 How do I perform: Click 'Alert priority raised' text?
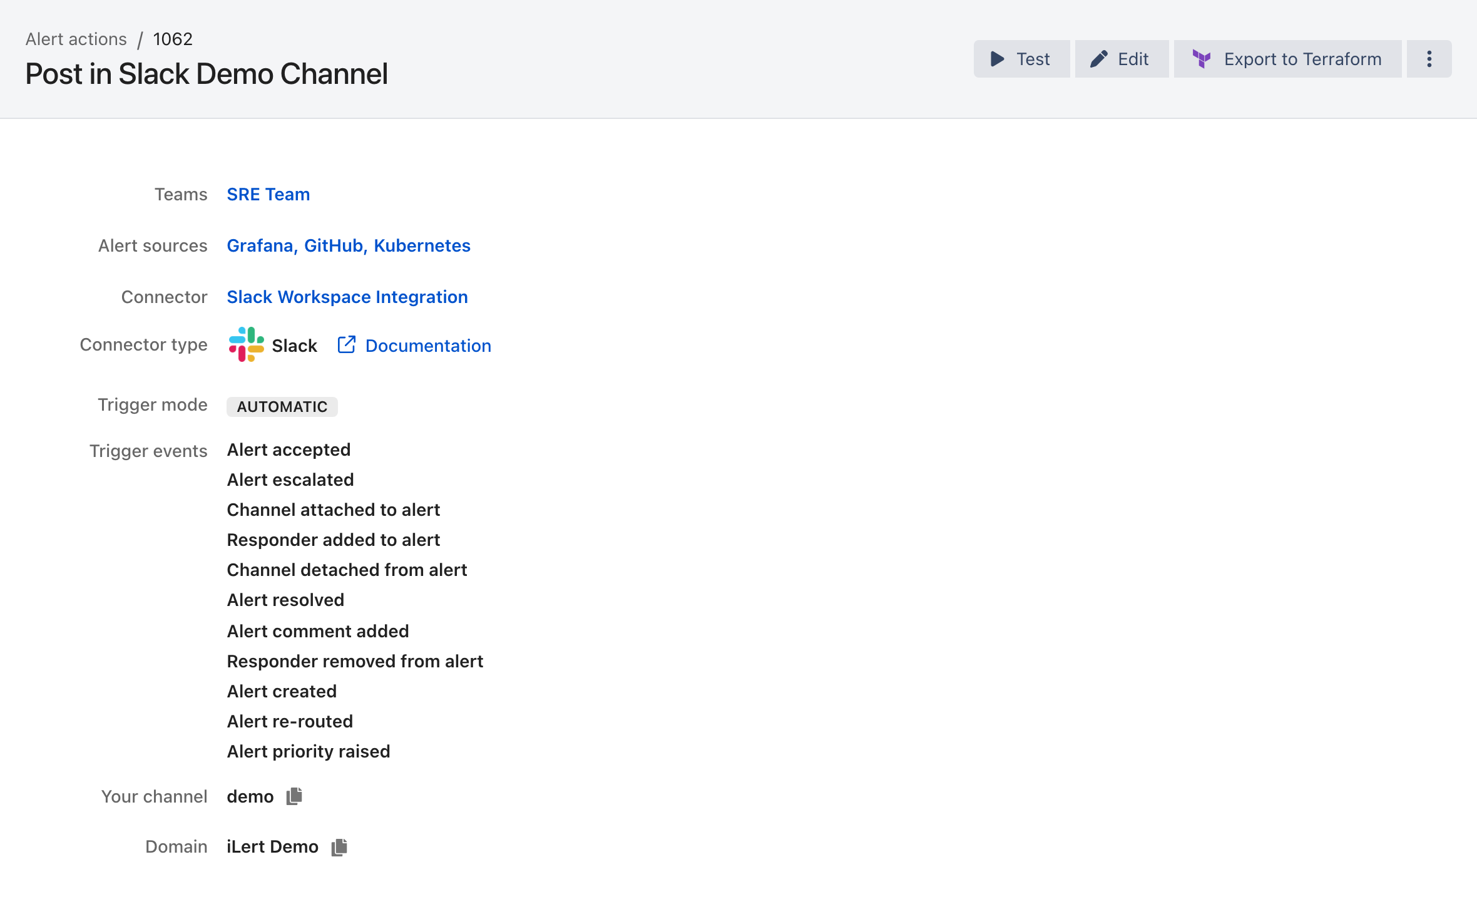point(309,751)
